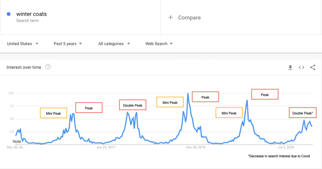Click the plus icon next to Compare
322x169 pixels.
pos(171,18)
